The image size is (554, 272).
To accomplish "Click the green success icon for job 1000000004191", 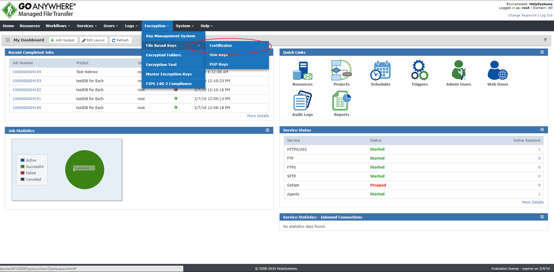I will (176, 98).
